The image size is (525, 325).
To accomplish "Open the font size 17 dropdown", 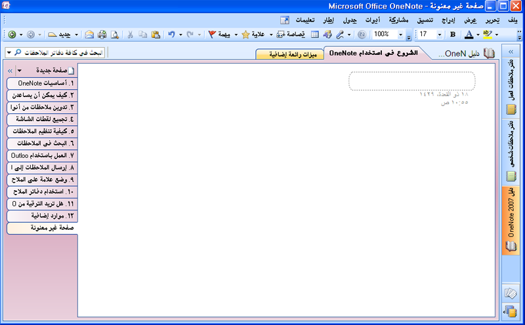I will coord(440,35).
